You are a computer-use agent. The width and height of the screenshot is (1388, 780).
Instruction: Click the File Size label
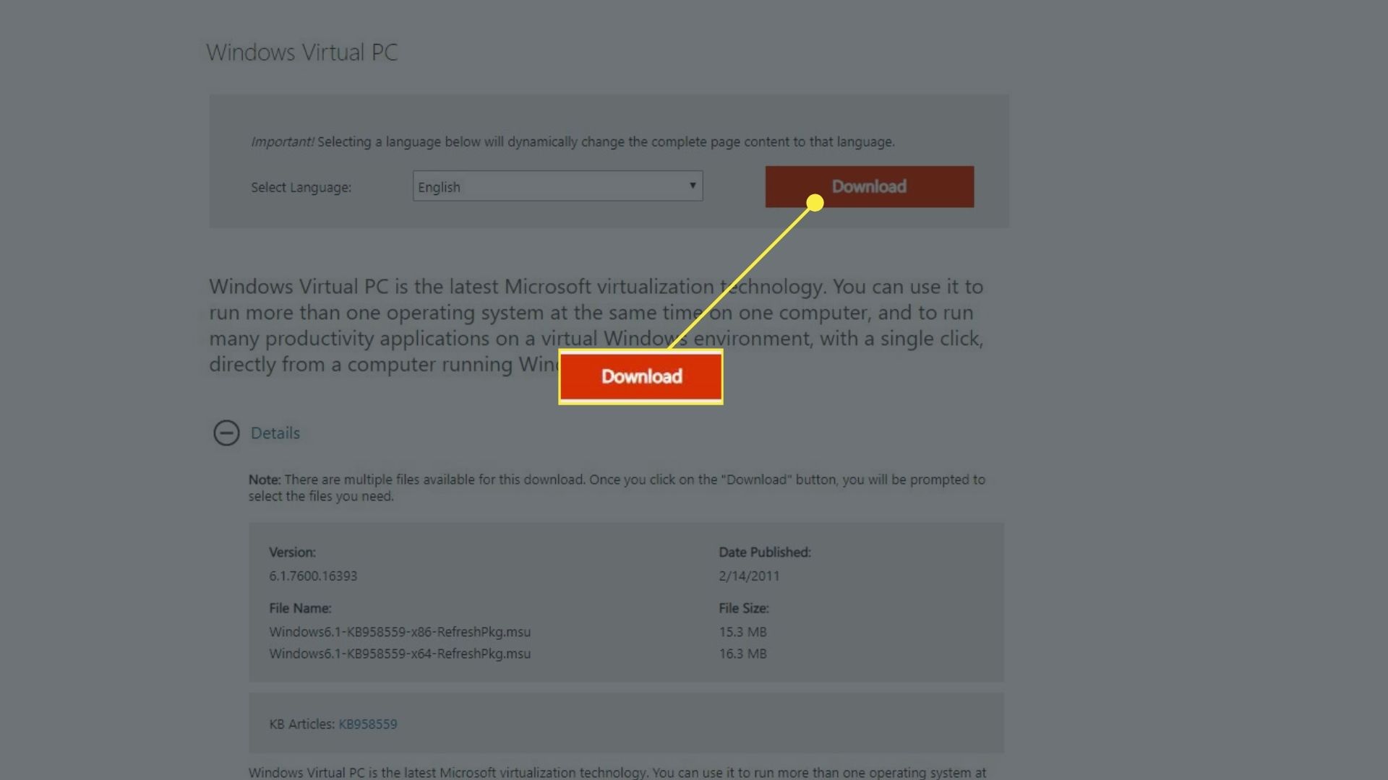[x=744, y=609]
